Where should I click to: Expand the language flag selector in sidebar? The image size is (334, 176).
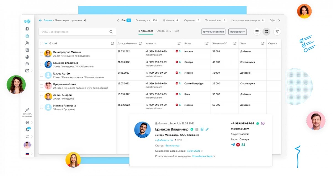click(27, 154)
